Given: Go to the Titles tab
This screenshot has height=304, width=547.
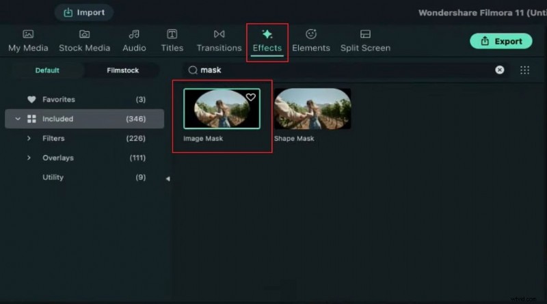Looking at the screenshot, I should coord(172,41).
